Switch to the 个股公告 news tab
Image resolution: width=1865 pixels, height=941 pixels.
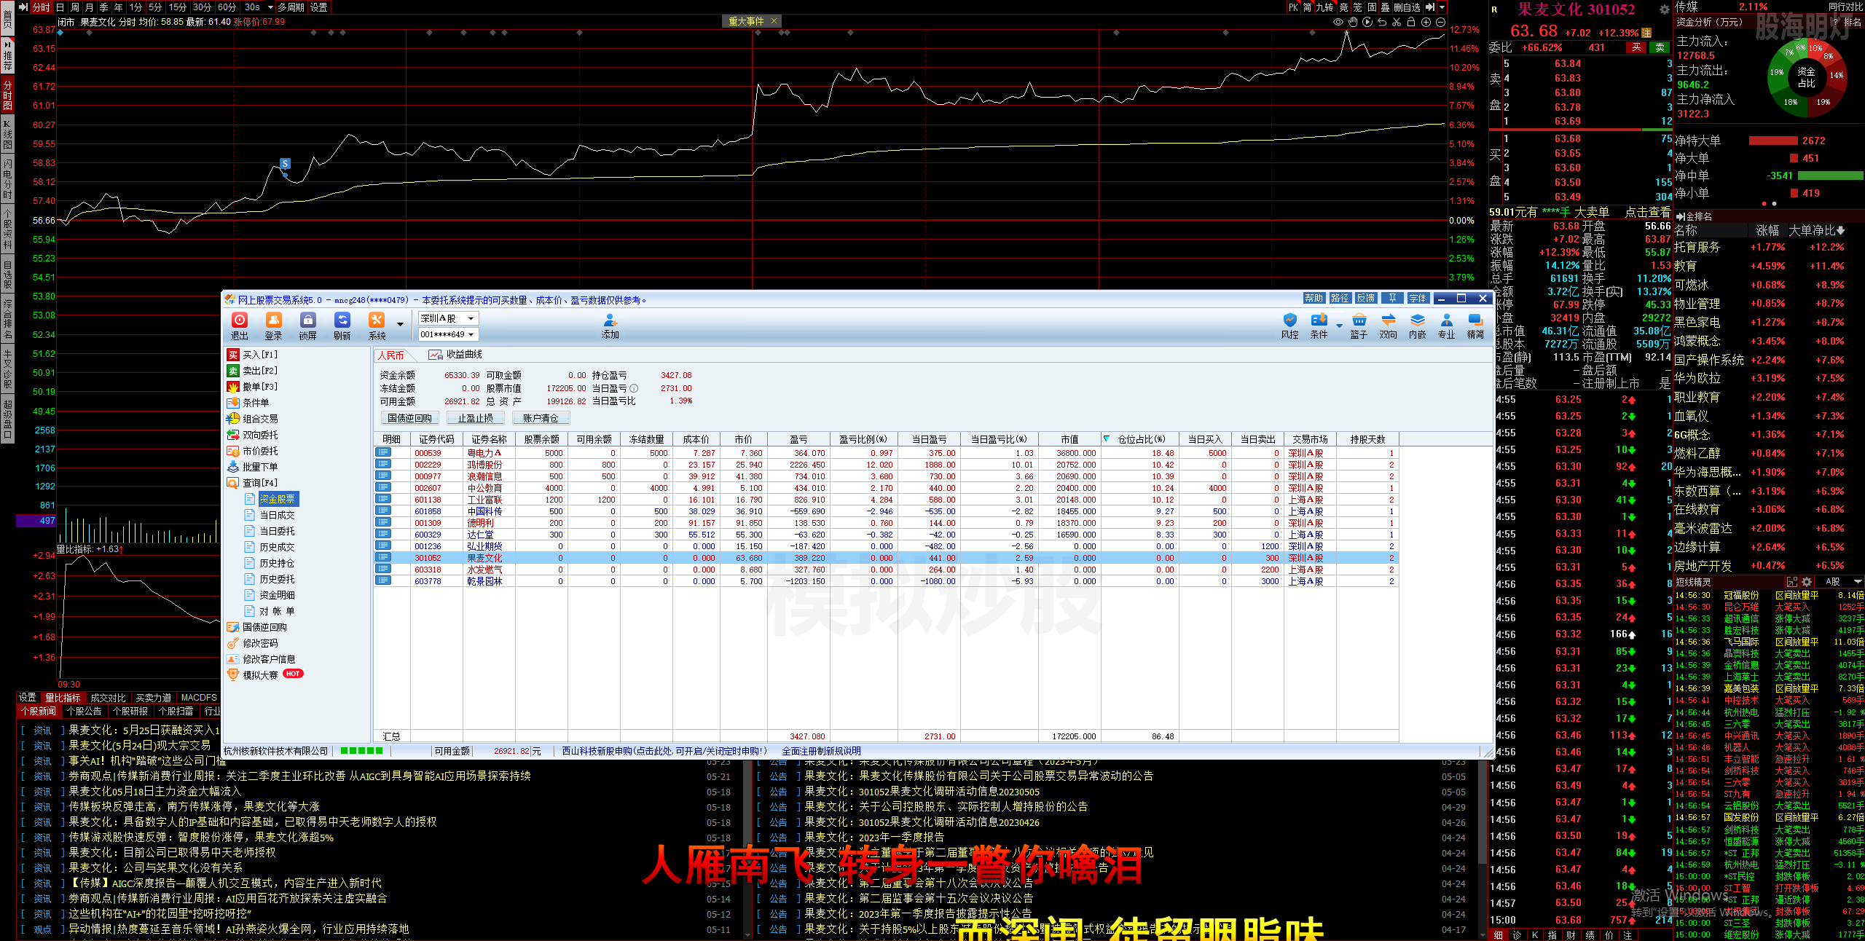[84, 712]
